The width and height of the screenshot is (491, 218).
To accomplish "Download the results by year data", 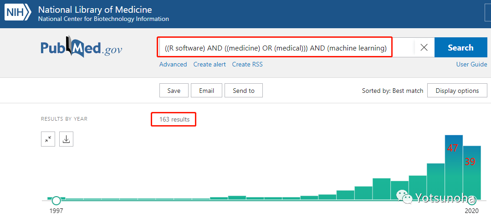I will click(66, 139).
